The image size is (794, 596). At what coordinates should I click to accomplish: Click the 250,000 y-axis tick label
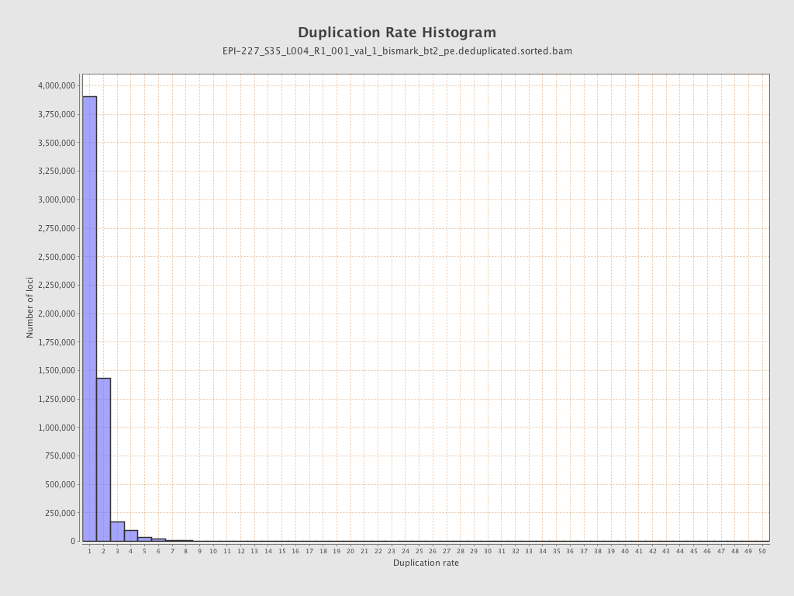pyautogui.click(x=60, y=513)
